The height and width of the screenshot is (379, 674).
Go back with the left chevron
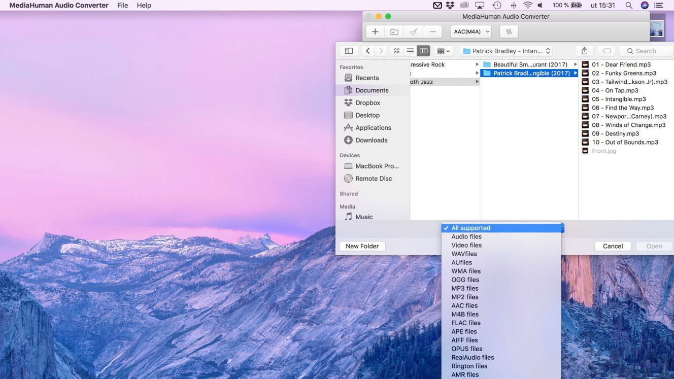368,51
